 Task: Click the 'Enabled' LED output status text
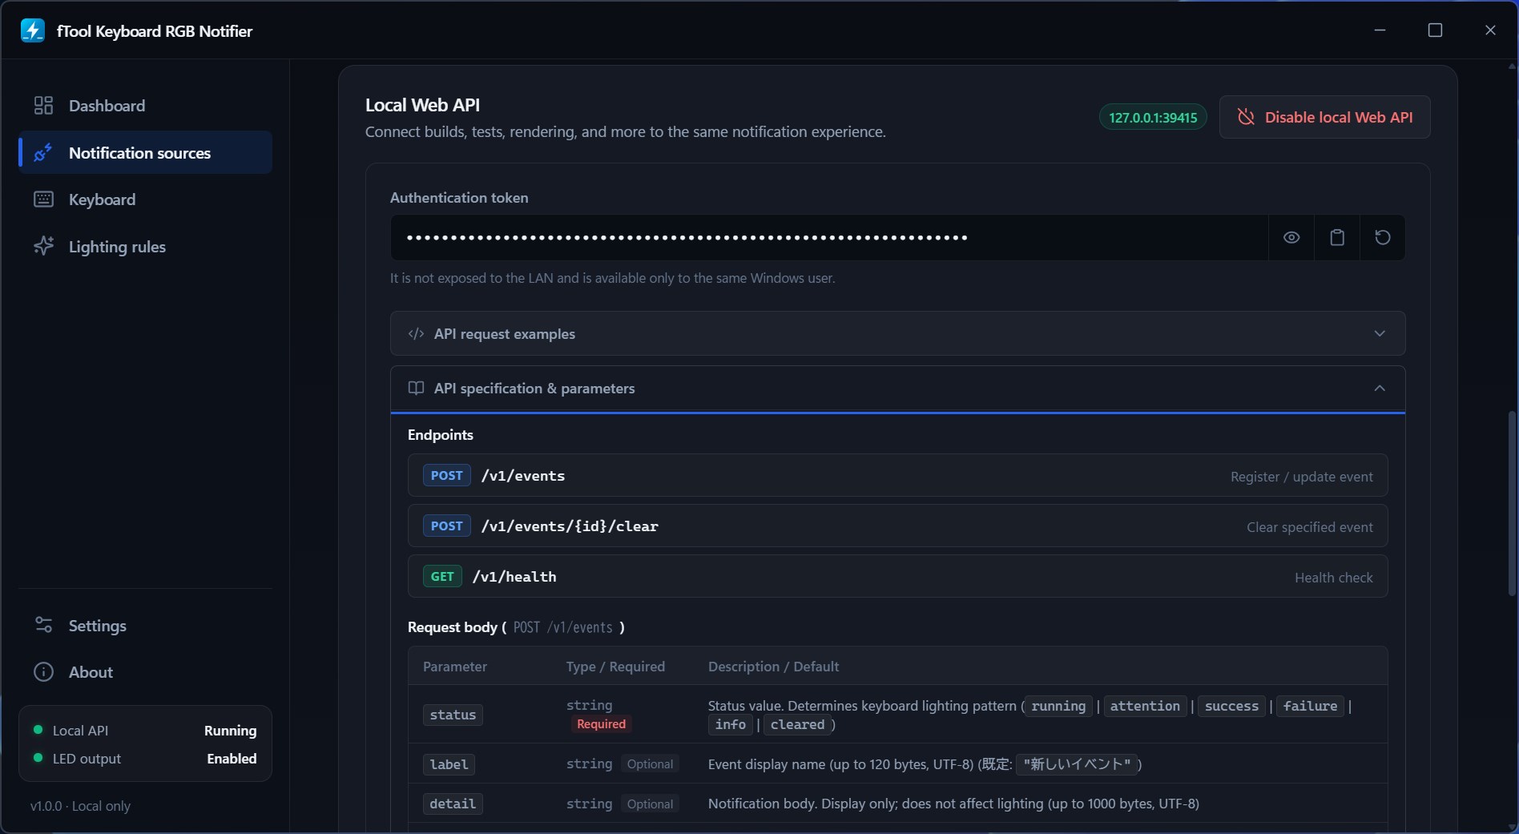pos(232,758)
